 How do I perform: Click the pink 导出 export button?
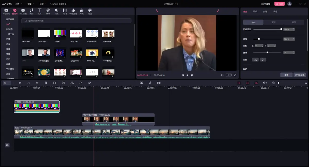(279, 4)
